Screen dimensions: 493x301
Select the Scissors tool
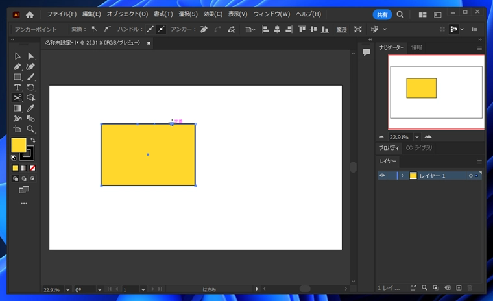coord(18,98)
